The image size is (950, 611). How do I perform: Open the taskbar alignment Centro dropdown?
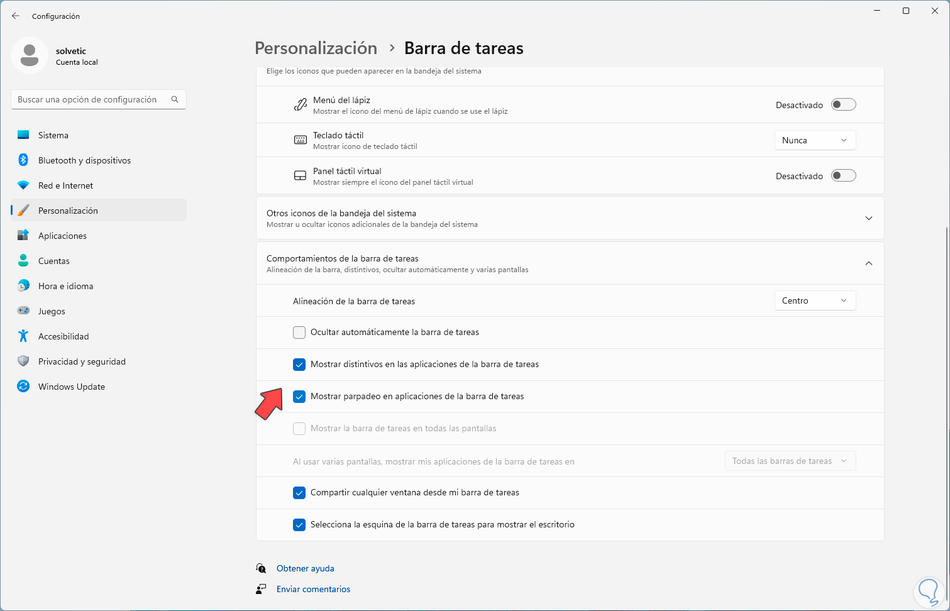click(815, 301)
